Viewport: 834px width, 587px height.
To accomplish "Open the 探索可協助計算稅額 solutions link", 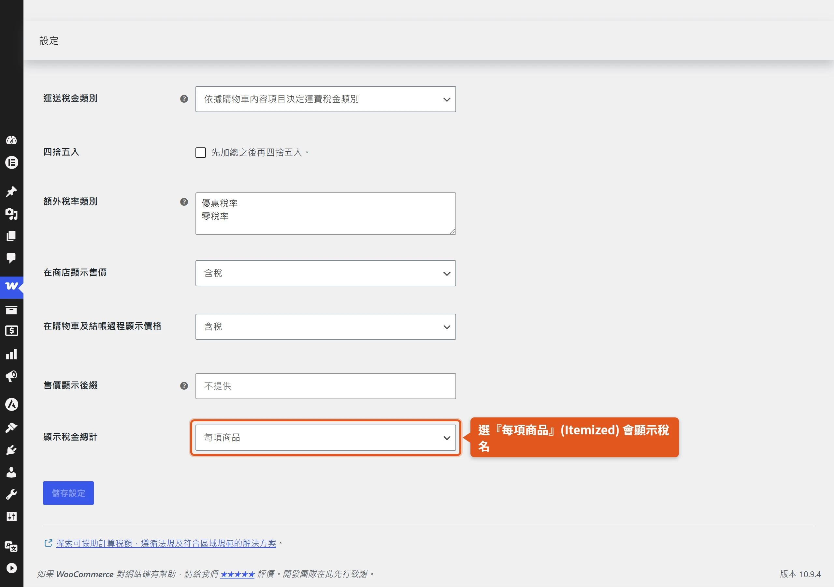I will pos(166,543).
